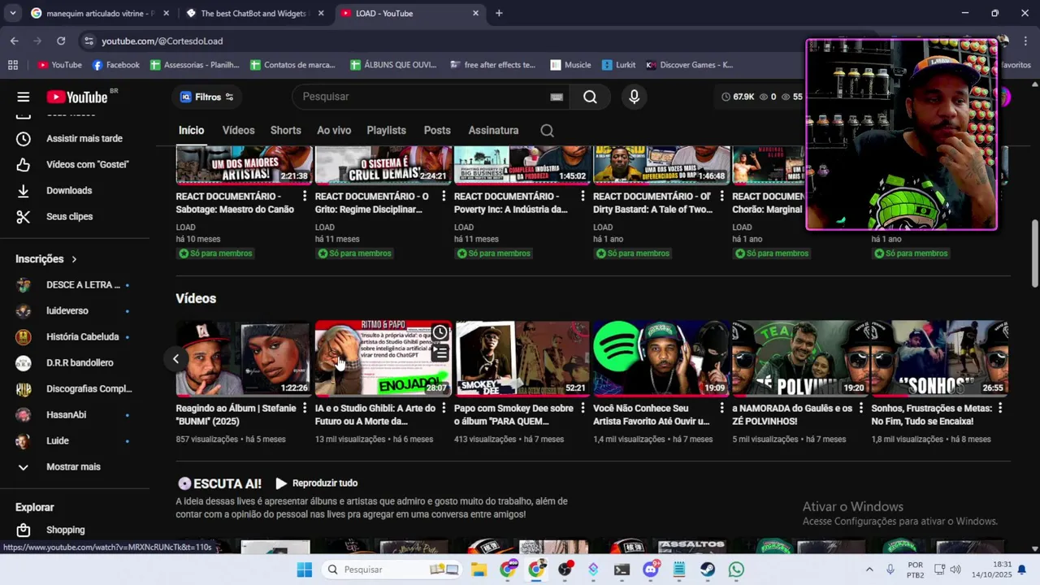The image size is (1040, 585).
Task: Open options for Sonhos, Frustrações e Metas video
Action: coord(999,409)
